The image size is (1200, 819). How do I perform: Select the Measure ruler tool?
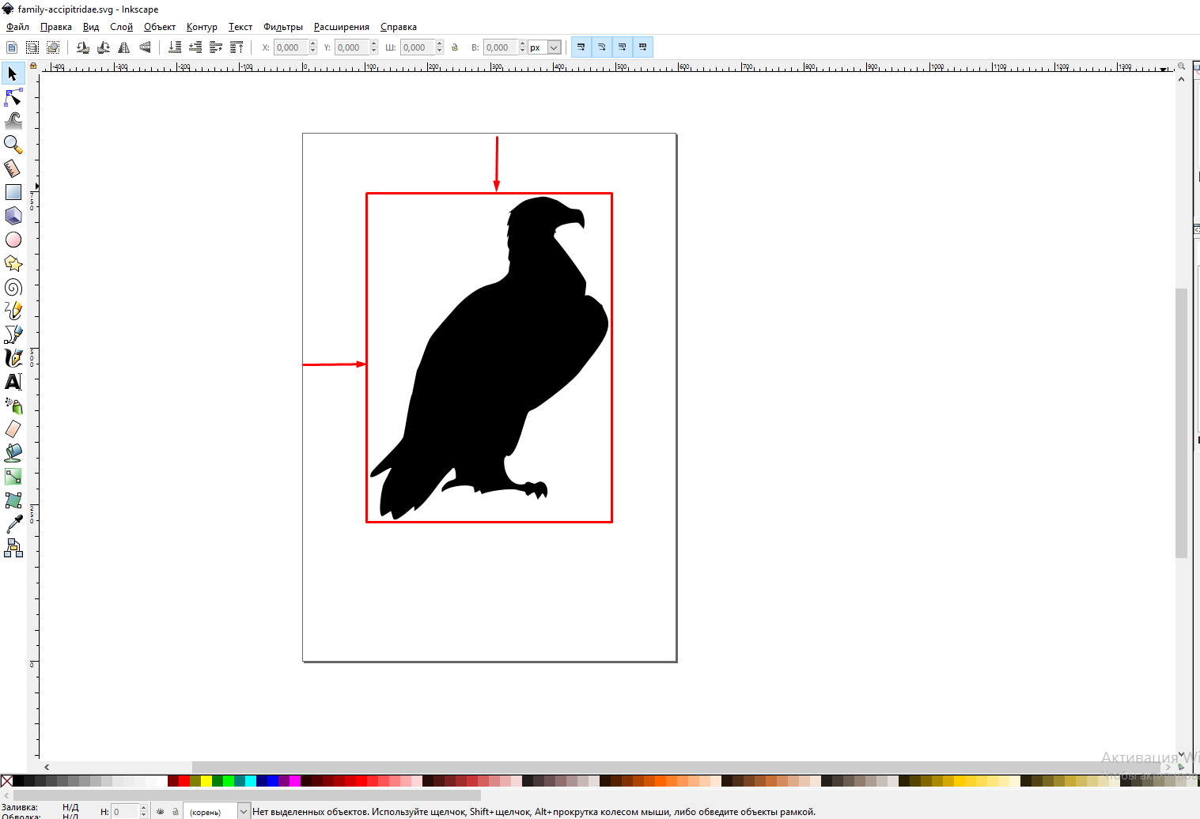(x=13, y=168)
